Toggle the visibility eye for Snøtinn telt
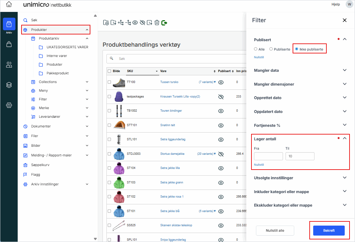 (221, 125)
